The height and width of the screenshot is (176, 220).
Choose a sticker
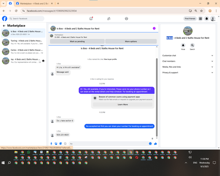61,143
